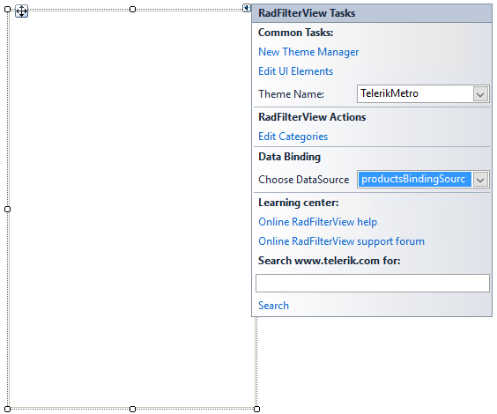Click the Choose DataSource label
Viewport: 497px width, 414px height.
(304, 180)
